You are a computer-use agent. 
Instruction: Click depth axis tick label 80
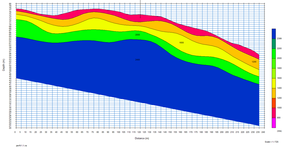[10, 4]
